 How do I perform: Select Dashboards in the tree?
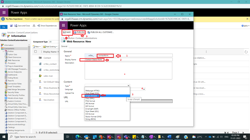pos(12,75)
